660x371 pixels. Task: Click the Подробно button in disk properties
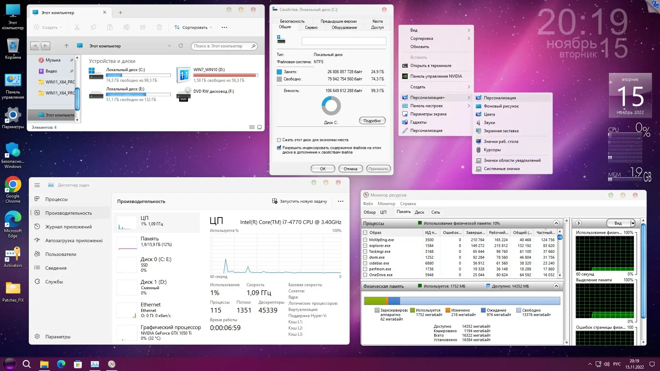[372, 121]
